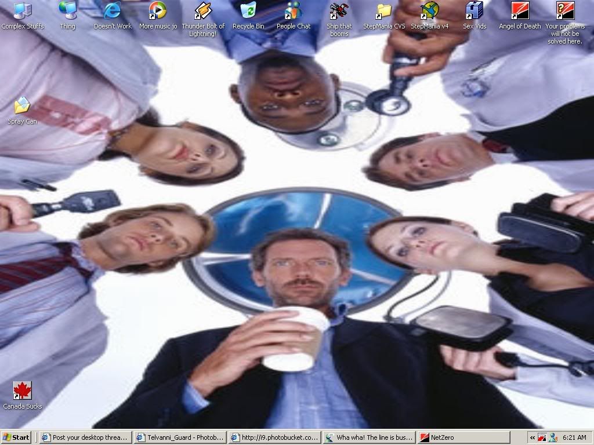Launch the StepMania v4 shortcut
The image size is (594, 445).
pyautogui.click(x=429, y=10)
